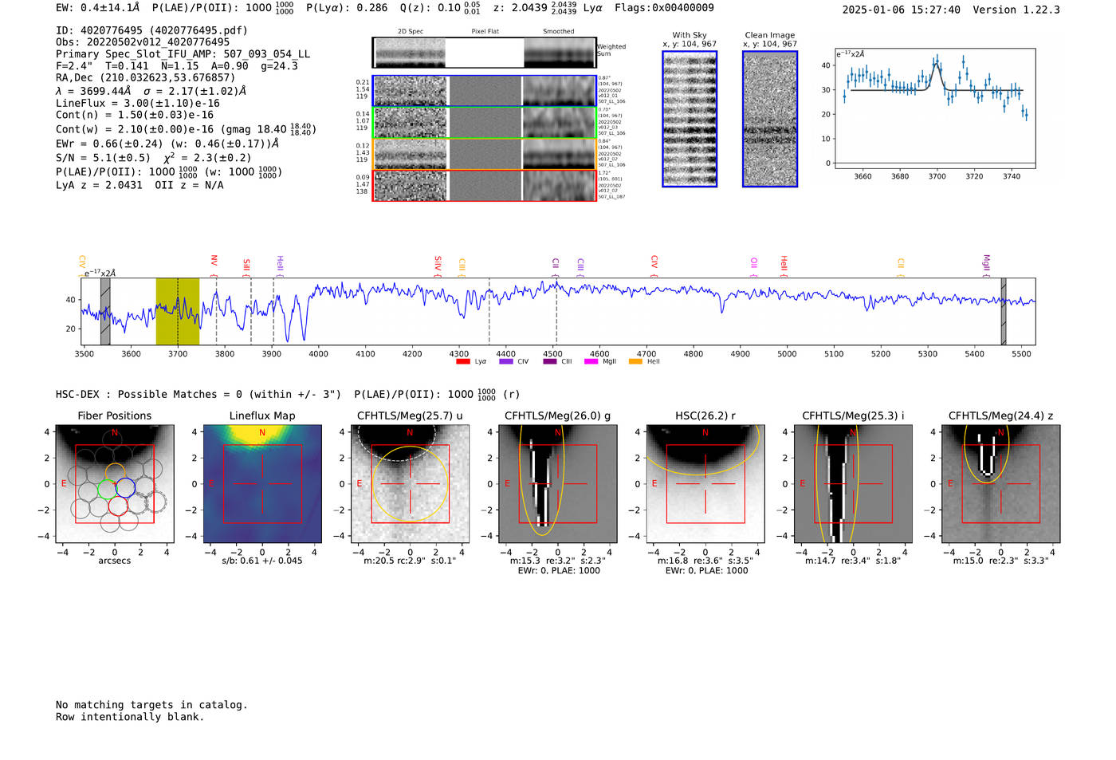This screenshot has height=760, width=1116.
Task: Click the OII line marker label
Action: click(754, 263)
